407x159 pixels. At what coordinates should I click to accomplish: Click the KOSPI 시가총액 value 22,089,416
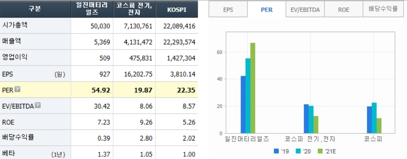click(179, 26)
